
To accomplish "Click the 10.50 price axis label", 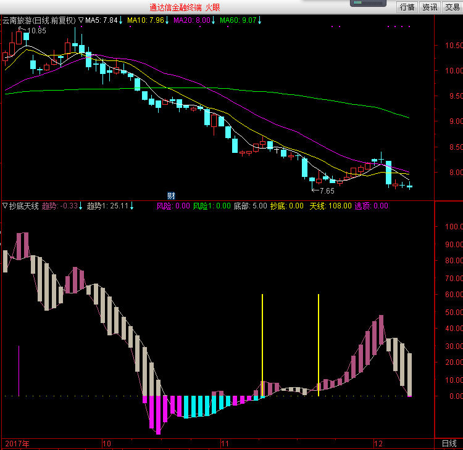I will click(x=454, y=46).
